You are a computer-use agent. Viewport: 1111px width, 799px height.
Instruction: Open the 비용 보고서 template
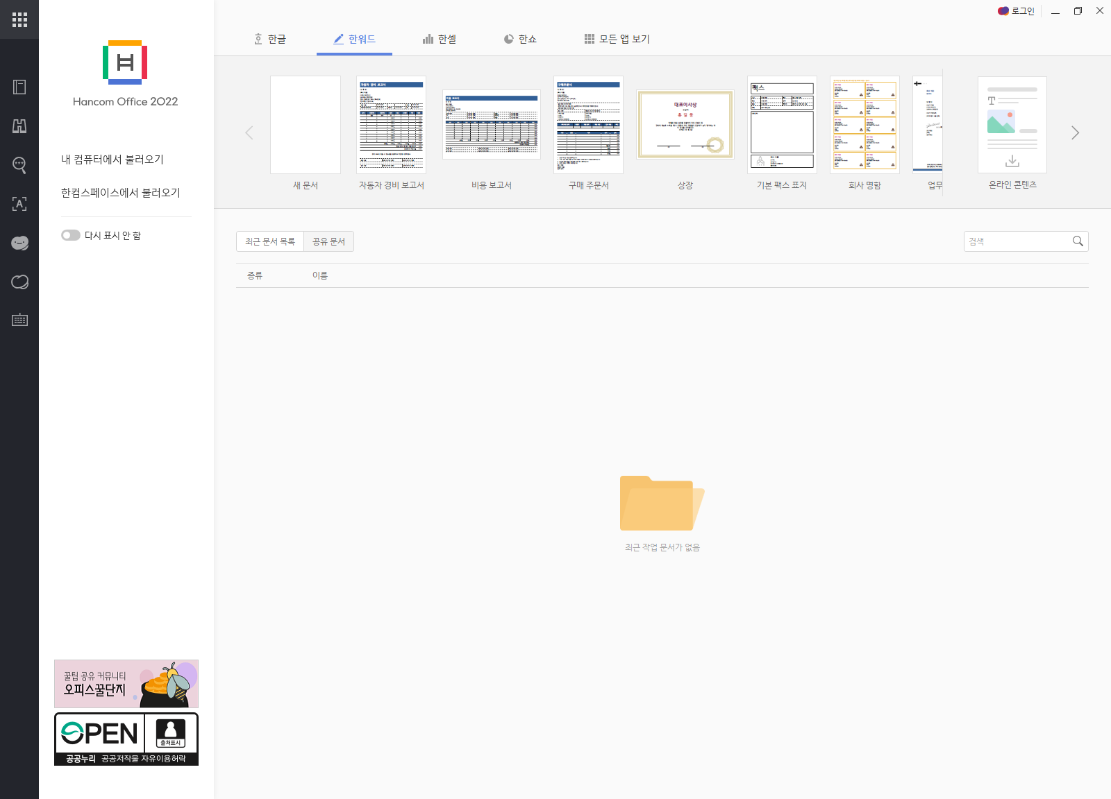pyautogui.click(x=492, y=139)
